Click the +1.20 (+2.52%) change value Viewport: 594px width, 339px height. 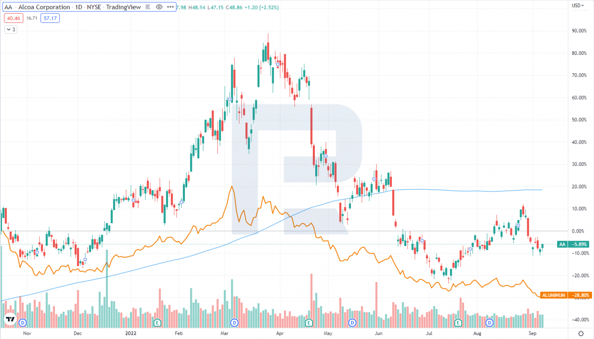click(x=262, y=7)
